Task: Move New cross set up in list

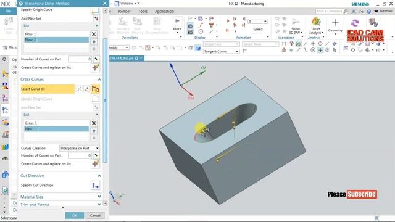Action: pyautogui.click(x=94, y=131)
